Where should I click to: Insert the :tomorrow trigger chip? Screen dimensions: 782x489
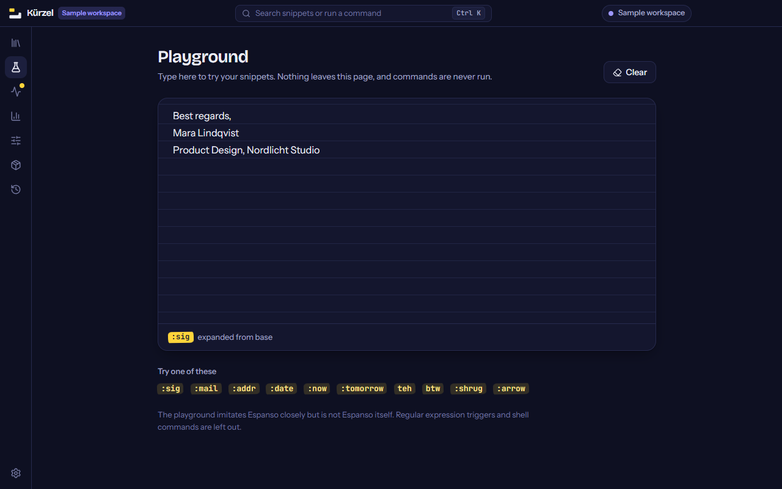[362, 389]
